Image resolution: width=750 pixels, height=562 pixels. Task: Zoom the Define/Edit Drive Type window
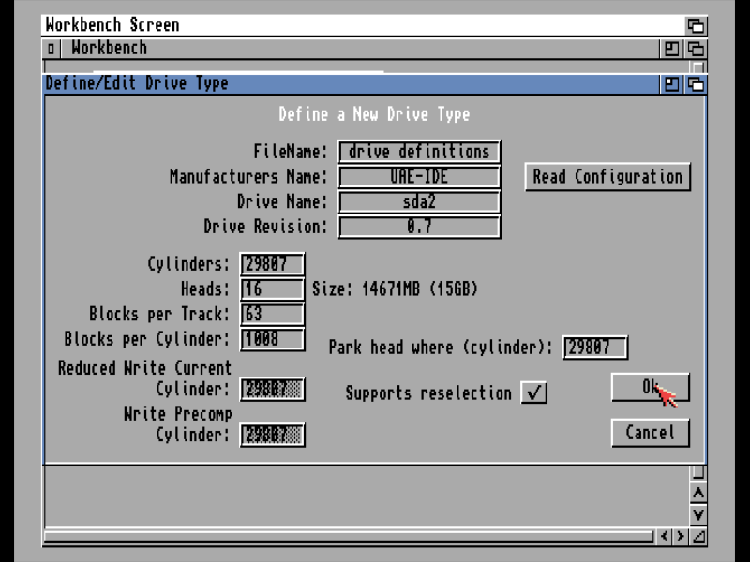tap(672, 84)
